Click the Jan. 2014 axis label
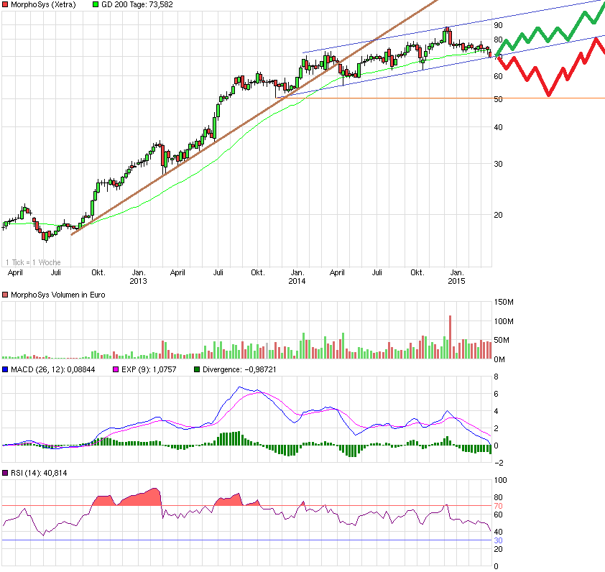 [x=297, y=277]
